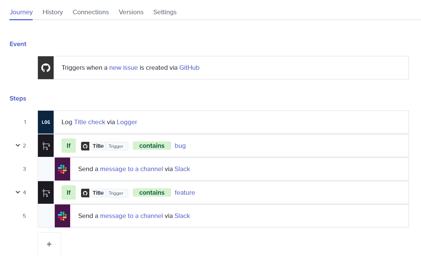Click the 'contains' operator in step 4
421x260 pixels.
tap(152, 192)
